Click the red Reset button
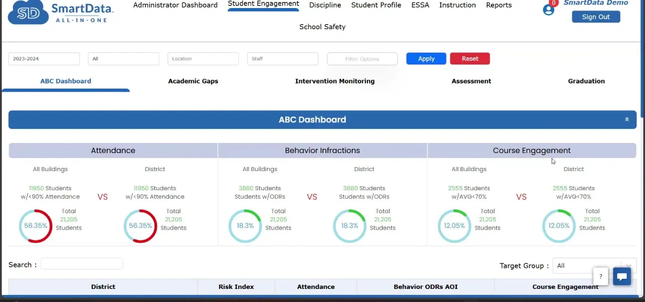Screen dimensions: 645x302 470,59
